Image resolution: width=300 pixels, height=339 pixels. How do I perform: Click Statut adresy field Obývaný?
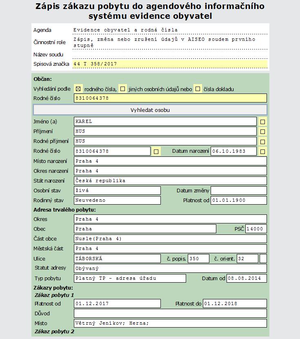pos(170,268)
